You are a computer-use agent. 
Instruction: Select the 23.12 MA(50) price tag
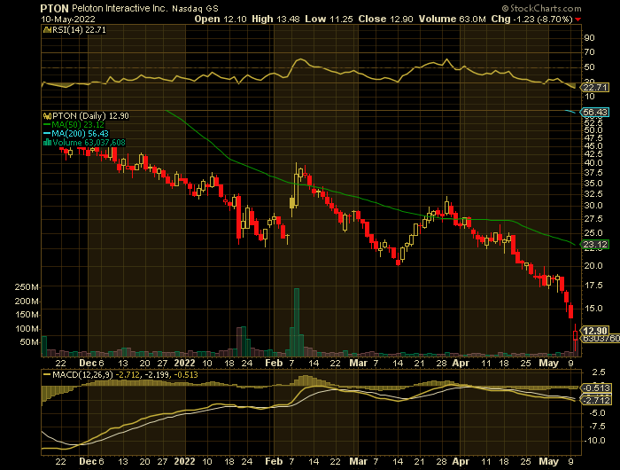point(593,244)
